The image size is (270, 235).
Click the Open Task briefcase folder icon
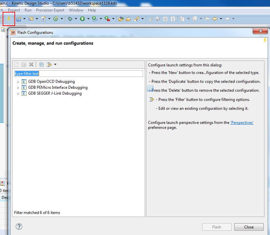click(129, 19)
